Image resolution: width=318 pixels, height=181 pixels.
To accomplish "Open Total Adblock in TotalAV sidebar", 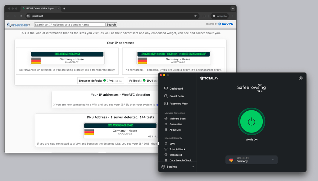I will click(x=177, y=149).
